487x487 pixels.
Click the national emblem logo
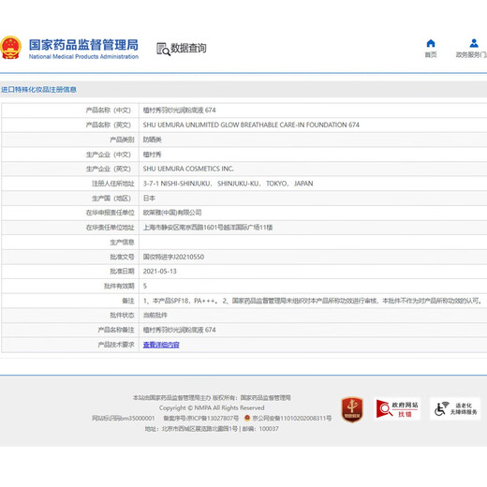pos(10,48)
